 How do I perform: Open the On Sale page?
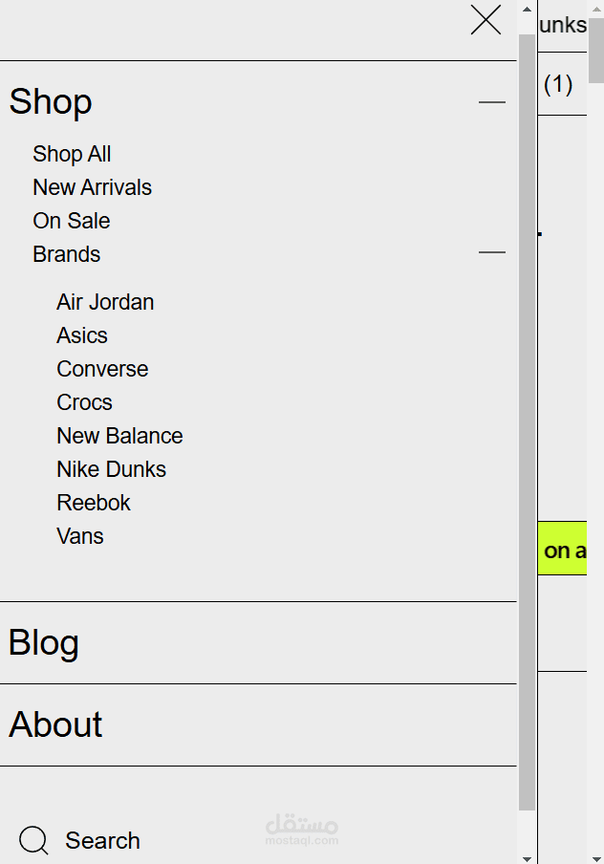point(71,221)
